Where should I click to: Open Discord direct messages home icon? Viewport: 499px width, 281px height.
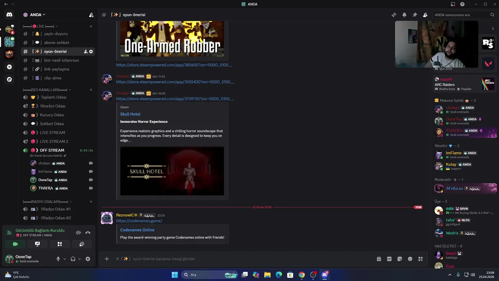9,15
